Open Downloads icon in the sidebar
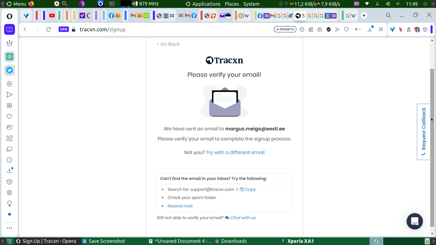Viewport: 436px width, 245px height. click(10, 170)
